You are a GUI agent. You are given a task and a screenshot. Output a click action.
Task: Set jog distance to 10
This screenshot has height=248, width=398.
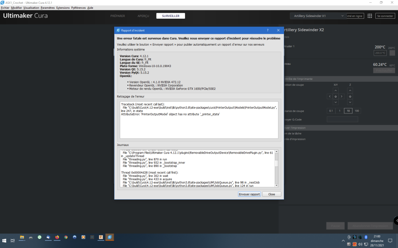coord(348,111)
